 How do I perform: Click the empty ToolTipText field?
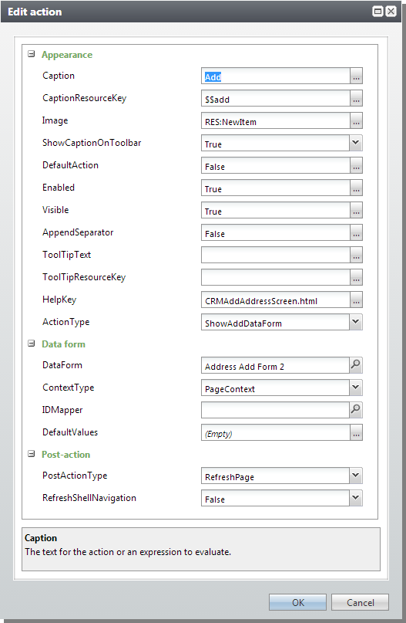[x=276, y=255]
